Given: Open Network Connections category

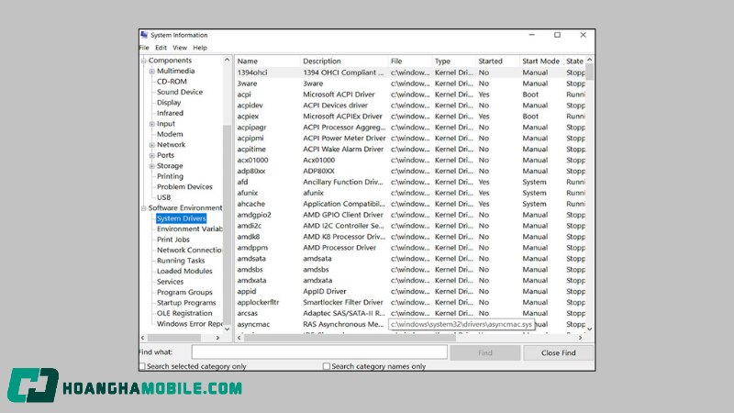Looking at the screenshot, I should [189, 250].
